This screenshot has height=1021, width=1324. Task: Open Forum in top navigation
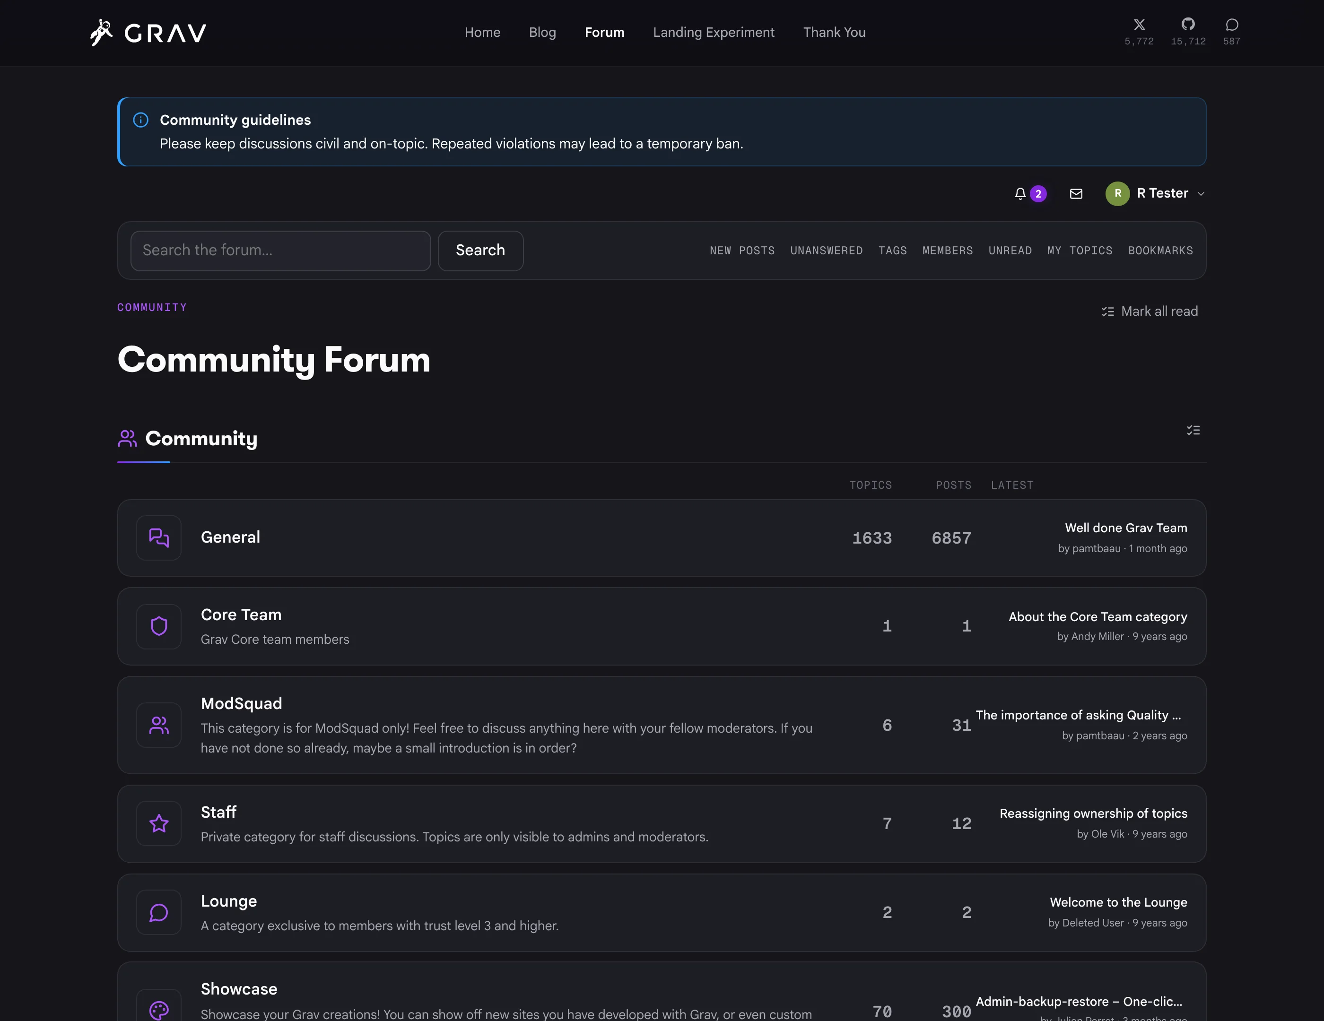point(604,32)
